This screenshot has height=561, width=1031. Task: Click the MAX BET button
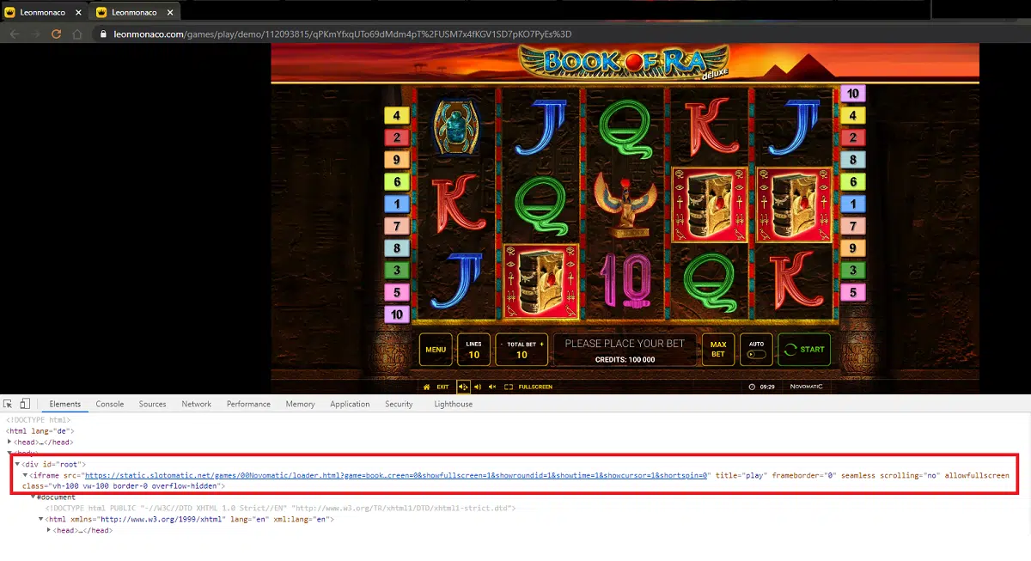point(718,350)
